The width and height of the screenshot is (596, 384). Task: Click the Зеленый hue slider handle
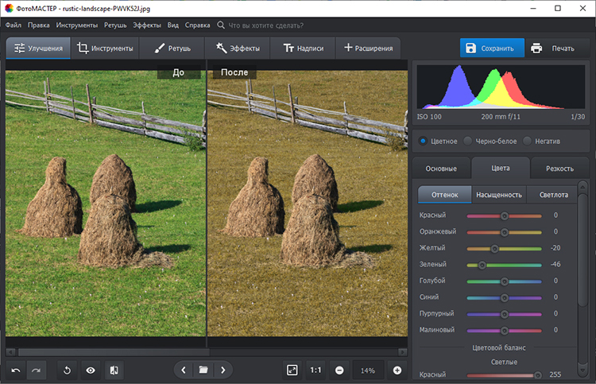click(x=482, y=265)
